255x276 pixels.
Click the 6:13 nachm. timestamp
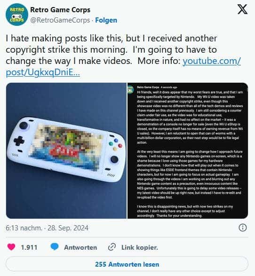[24, 228]
